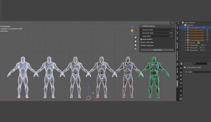Open the Tool properties tab icon

(x=181, y=68)
